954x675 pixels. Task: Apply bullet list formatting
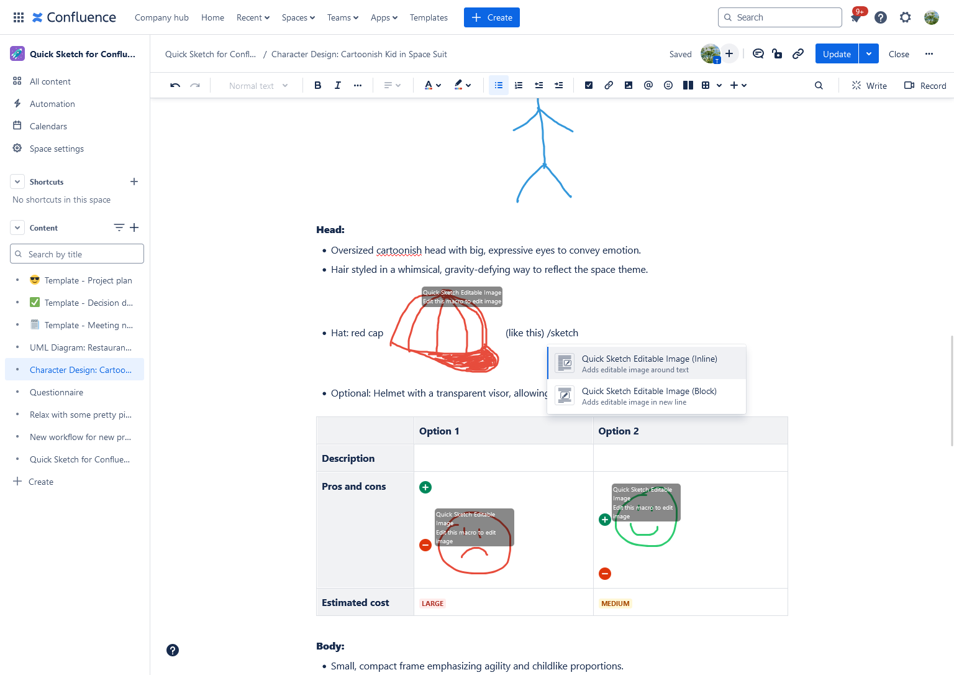click(499, 85)
